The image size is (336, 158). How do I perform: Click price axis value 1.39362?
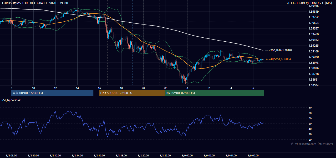tap(314, 40)
